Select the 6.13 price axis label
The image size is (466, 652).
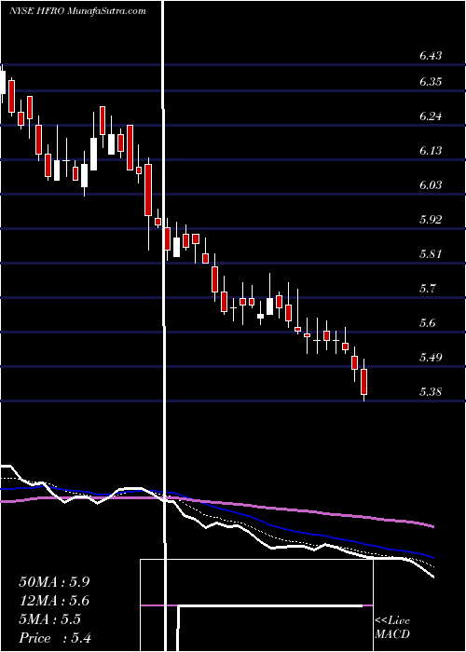pos(431,151)
